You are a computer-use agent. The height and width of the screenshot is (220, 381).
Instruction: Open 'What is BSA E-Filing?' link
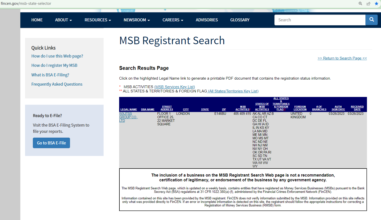point(50,75)
